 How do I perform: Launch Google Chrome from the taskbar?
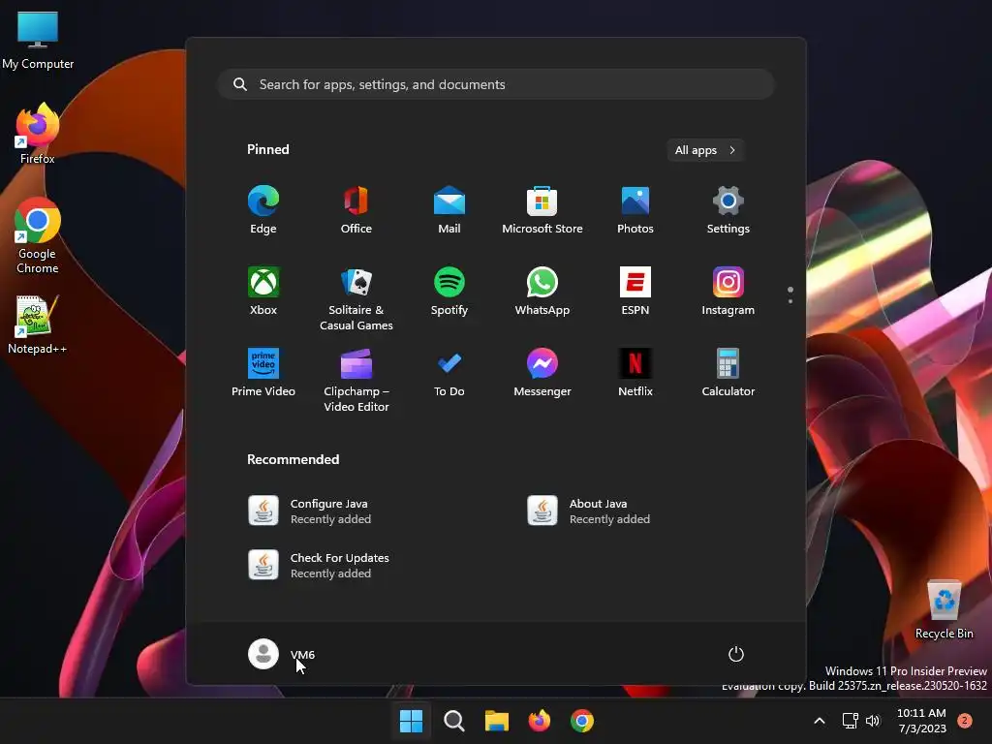582,721
